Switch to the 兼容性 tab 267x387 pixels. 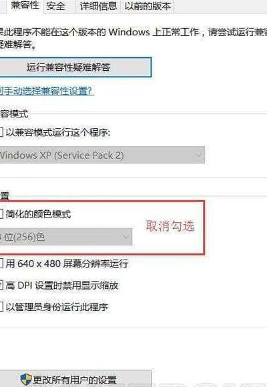(25, 5)
